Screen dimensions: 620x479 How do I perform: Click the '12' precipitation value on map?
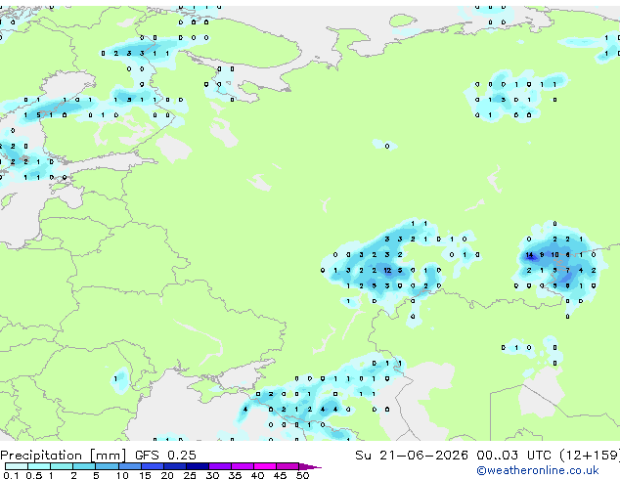click(387, 271)
